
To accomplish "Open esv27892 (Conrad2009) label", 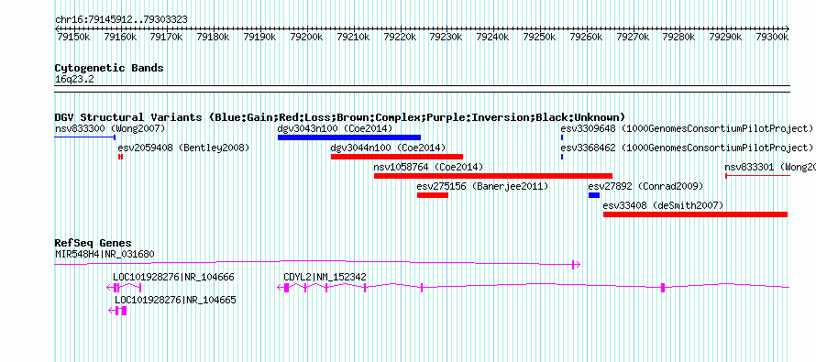I will coord(645,186).
